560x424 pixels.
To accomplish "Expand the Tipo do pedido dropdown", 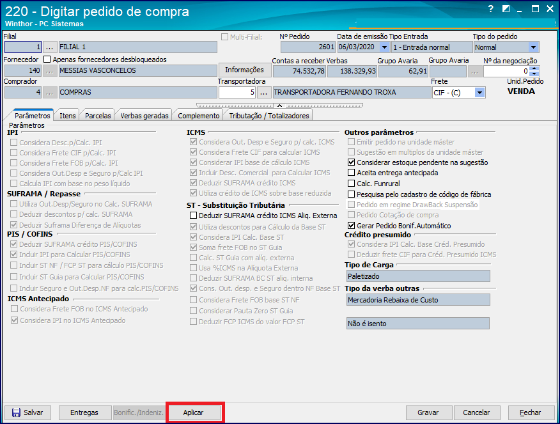I will coord(533,47).
